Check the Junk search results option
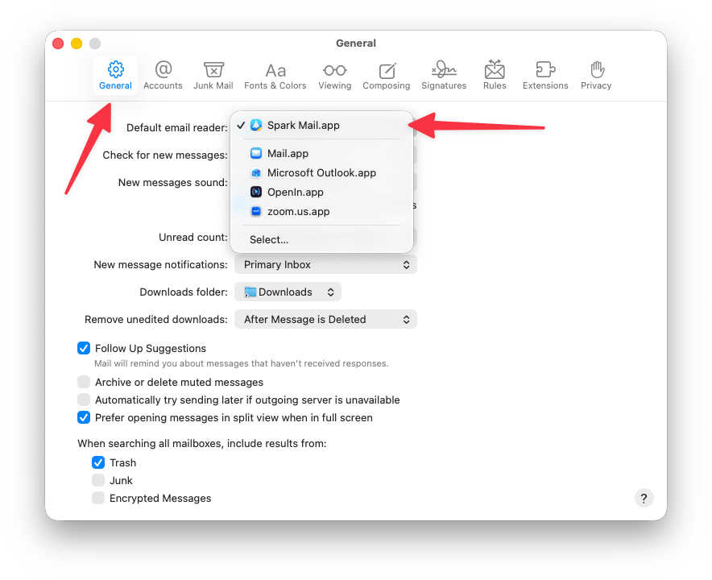 (98, 480)
